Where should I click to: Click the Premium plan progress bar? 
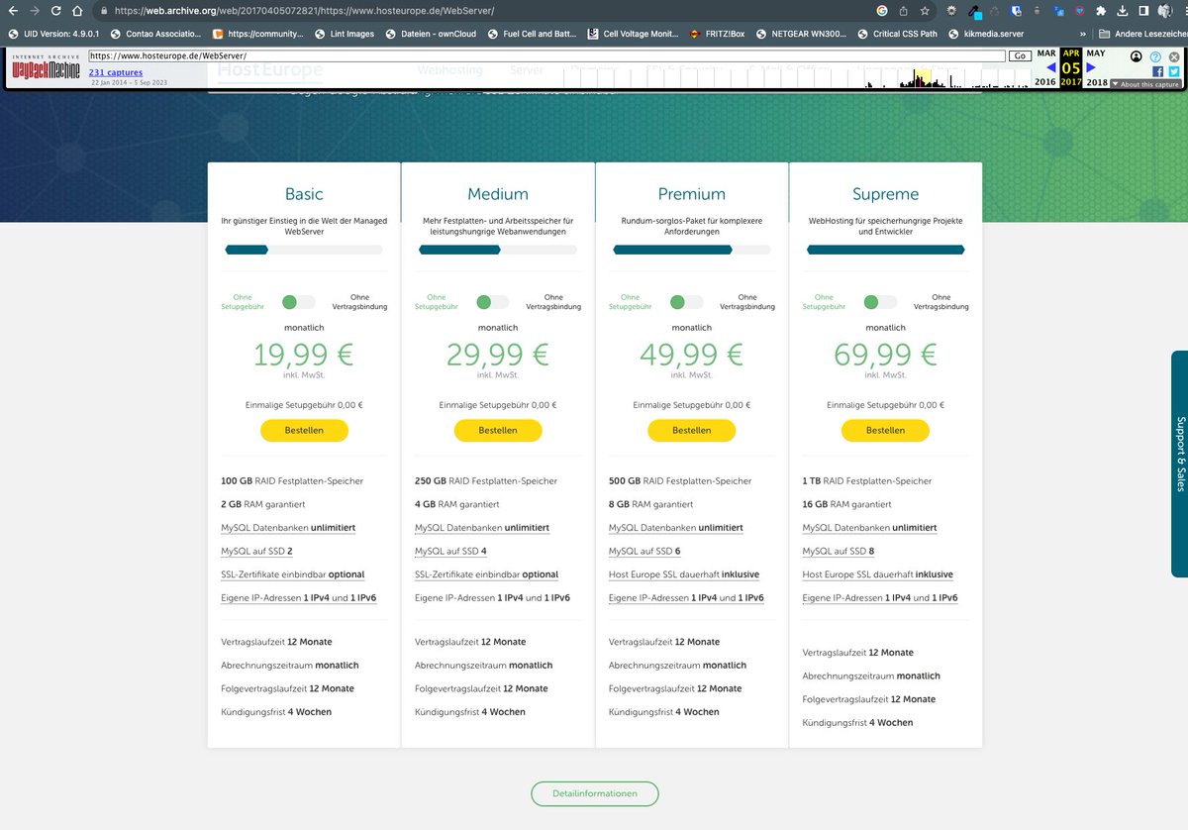(692, 250)
